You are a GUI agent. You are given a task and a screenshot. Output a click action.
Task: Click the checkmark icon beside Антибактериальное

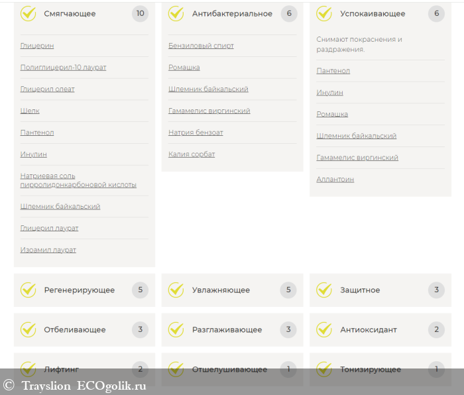176,13
